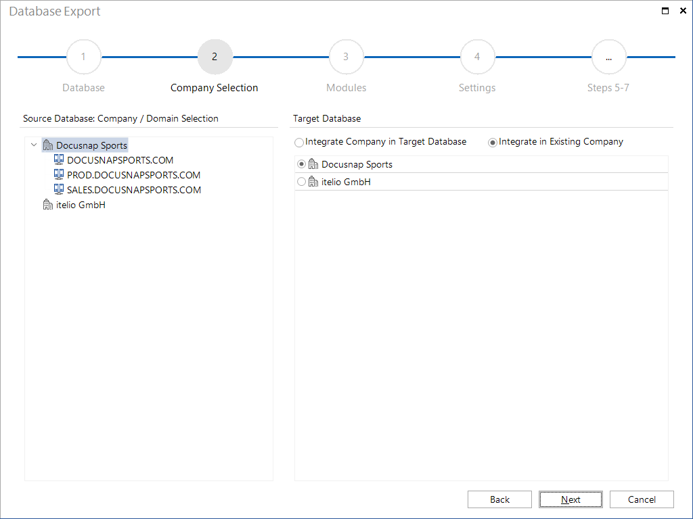The image size is (693, 519).
Task: Jump to wizard step 3 Modules
Action: (346, 57)
